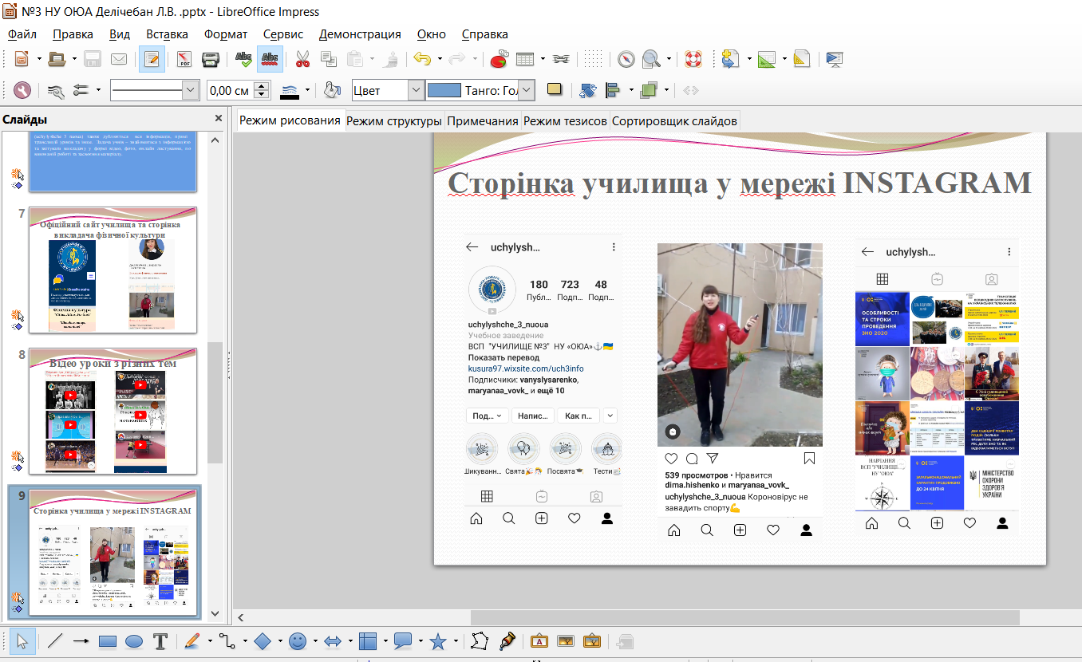Close the Слайды panel
Viewport: 1082px width, 662px height.
tap(219, 119)
